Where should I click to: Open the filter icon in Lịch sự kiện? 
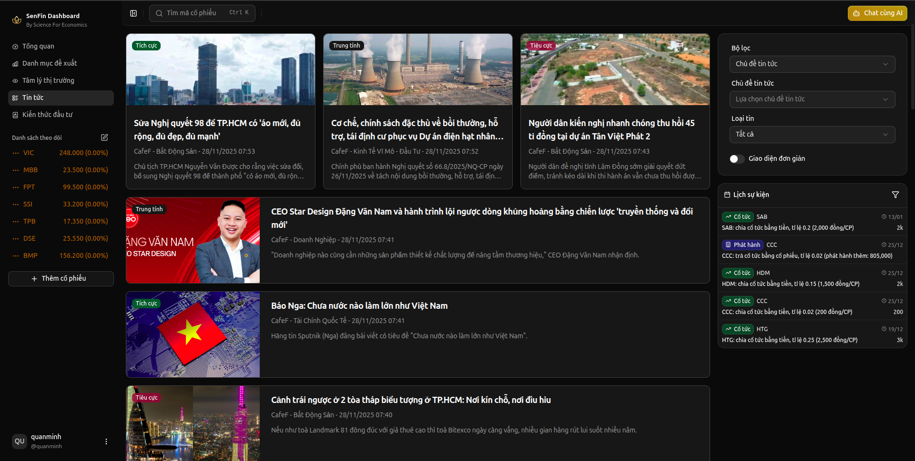coord(895,195)
